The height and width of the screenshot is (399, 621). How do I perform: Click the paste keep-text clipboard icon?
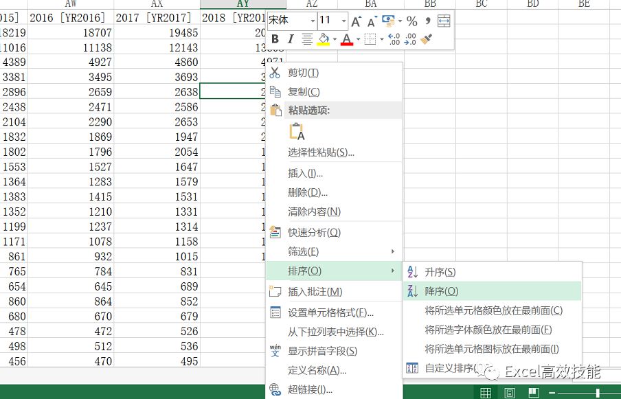coord(297,131)
